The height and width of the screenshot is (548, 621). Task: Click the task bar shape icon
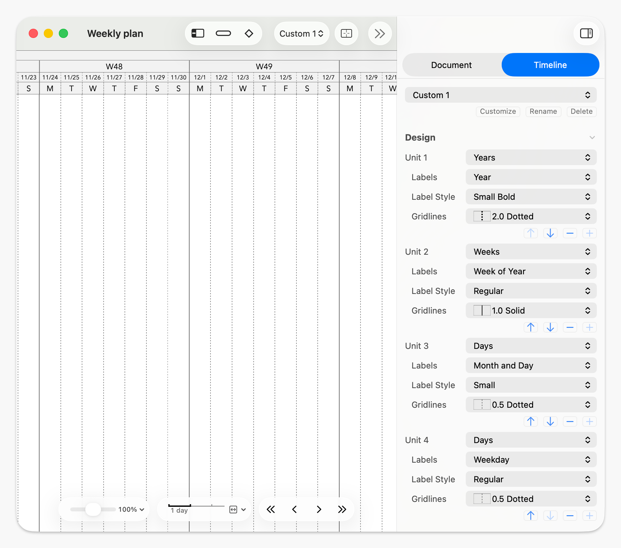click(x=223, y=33)
